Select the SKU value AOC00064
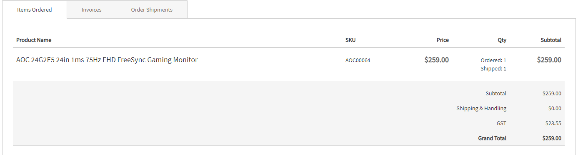Viewport: 583px width, 155px height. click(358, 61)
